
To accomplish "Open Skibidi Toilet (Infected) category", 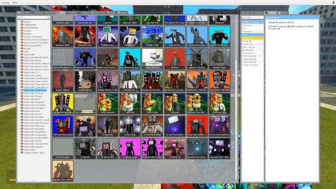I will click(x=34, y=117).
